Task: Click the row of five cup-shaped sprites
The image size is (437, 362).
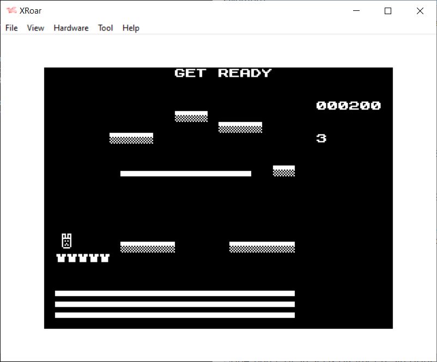Action: pos(83,258)
